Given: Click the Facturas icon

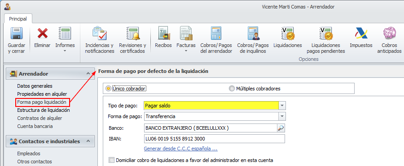Looking at the screenshot, I should (x=186, y=33).
